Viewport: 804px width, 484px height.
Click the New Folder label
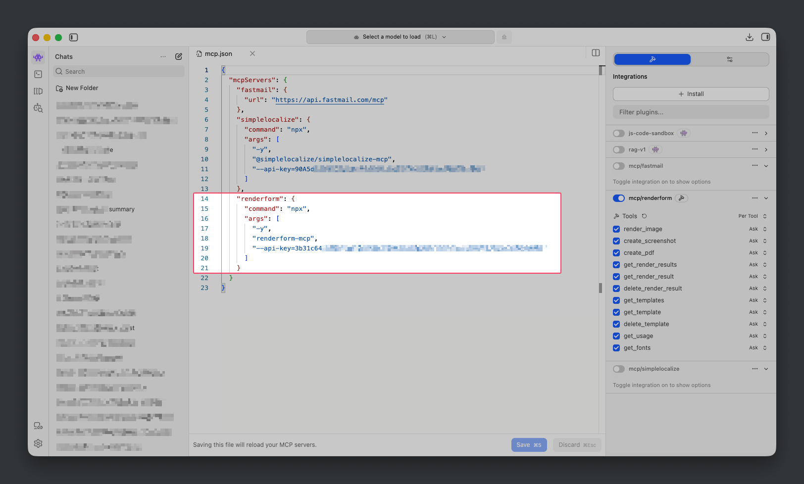pos(82,88)
